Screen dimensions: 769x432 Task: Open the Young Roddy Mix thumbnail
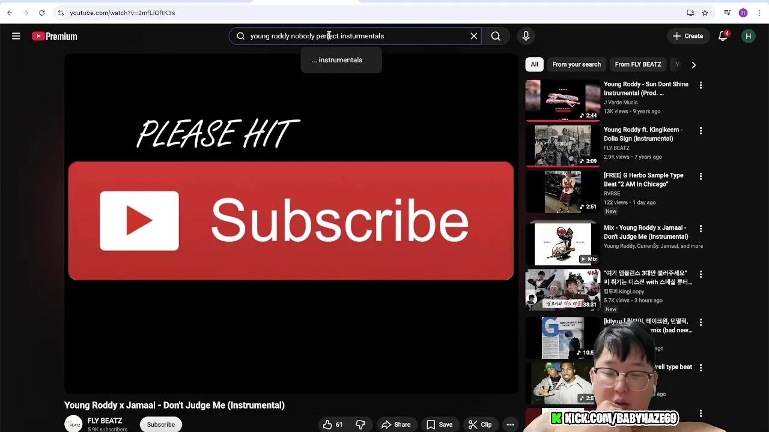click(563, 244)
